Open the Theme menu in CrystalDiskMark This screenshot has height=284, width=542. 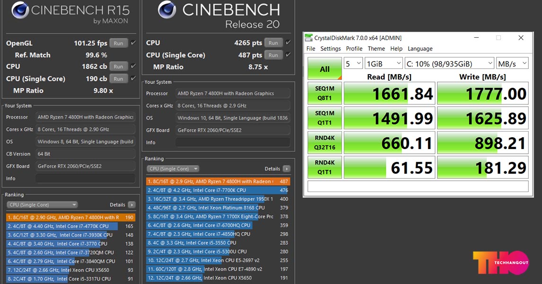[376, 49]
